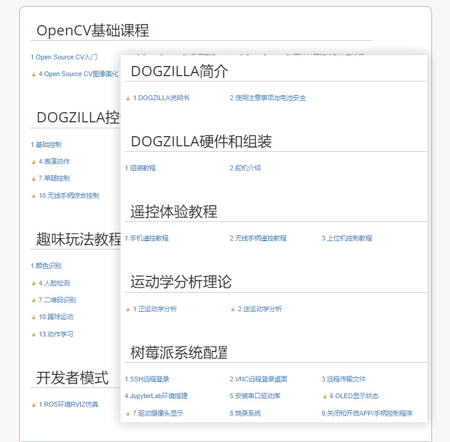The image size is (450, 442).
Task: Open the 1.正运动学分析 link
Action: pyautogui.click(x=155, y=309)
